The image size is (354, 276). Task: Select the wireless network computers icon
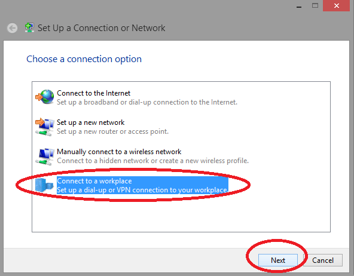[x=45, y=157]
